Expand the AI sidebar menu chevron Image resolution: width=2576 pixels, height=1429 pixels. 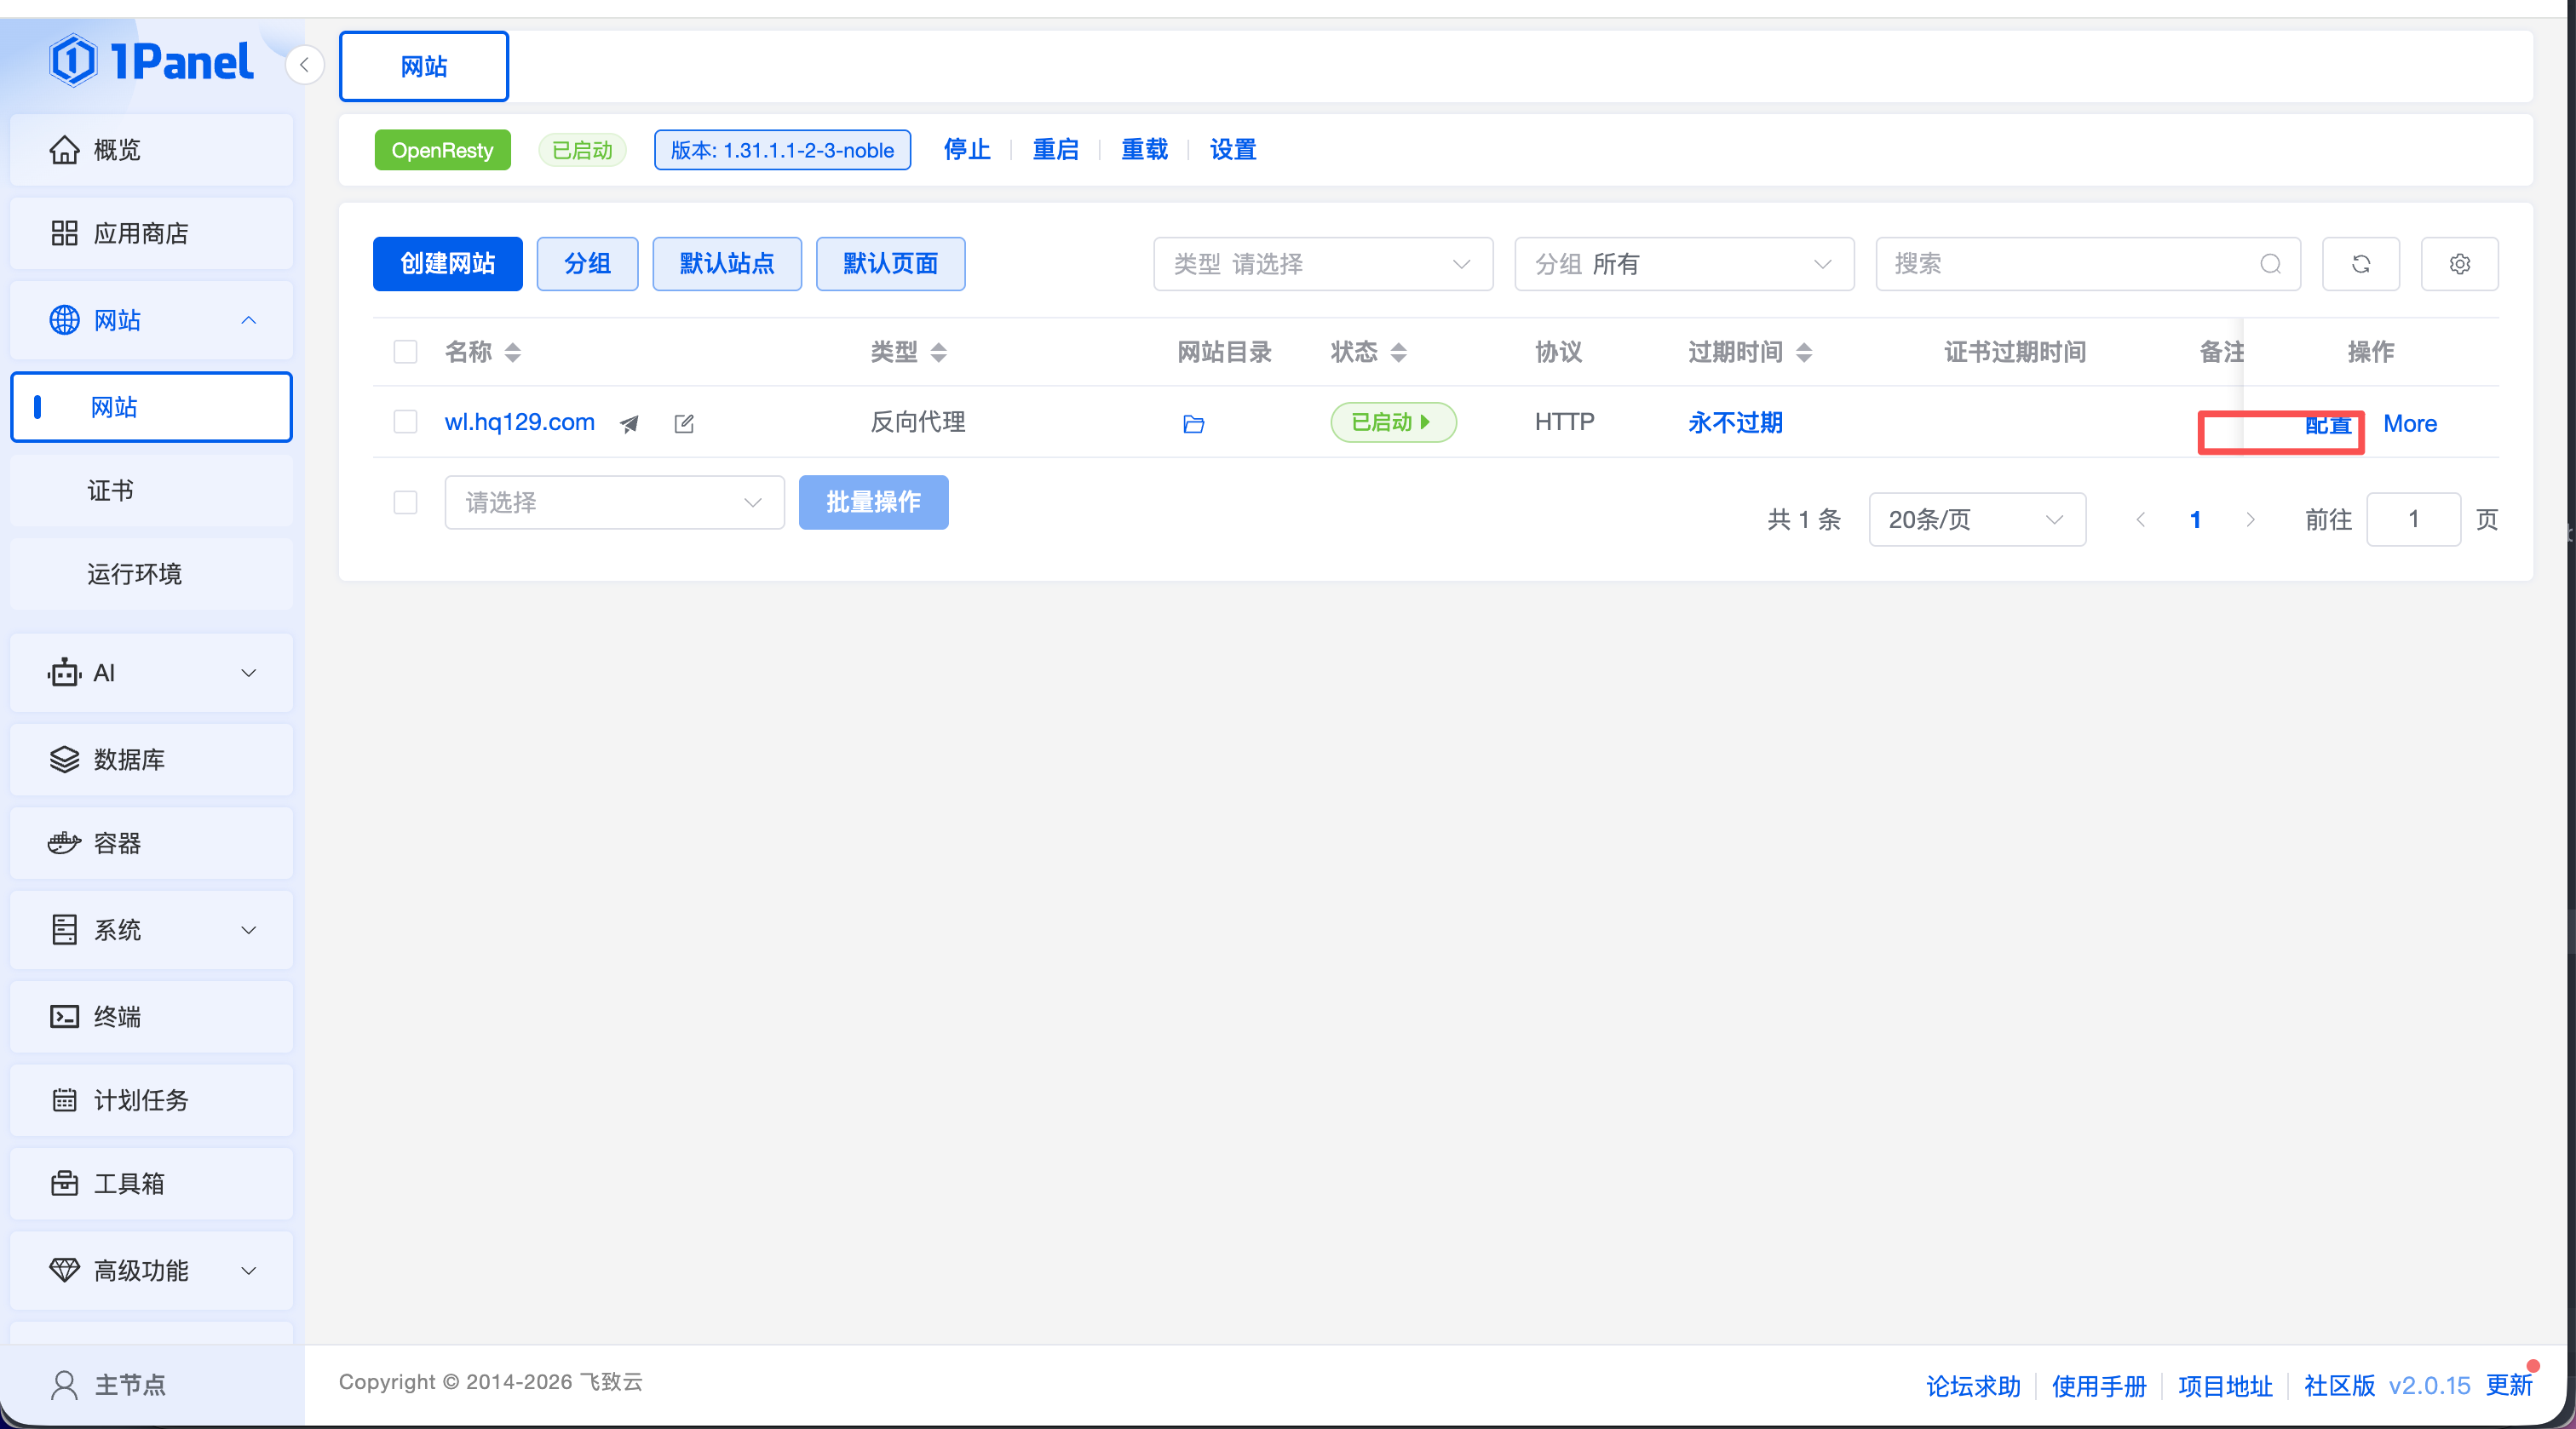click(x=249, y=672)
